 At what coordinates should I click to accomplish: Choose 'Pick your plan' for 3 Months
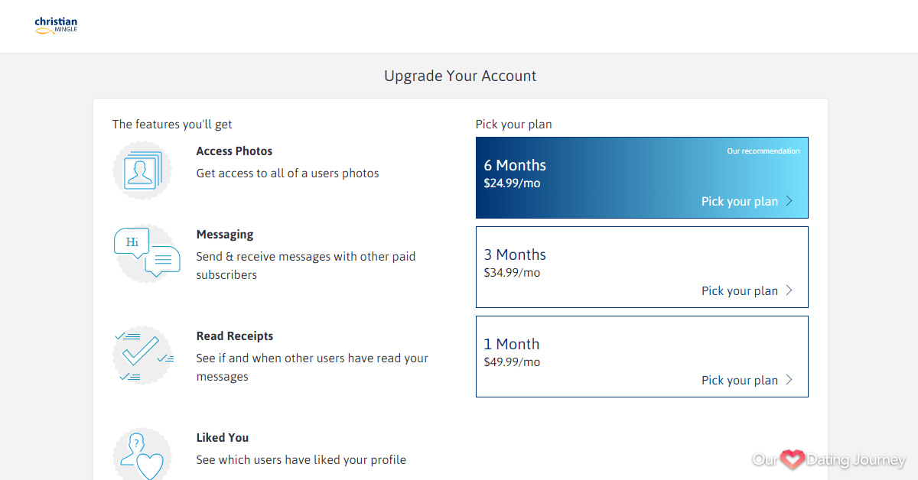[x=740, y=291]
